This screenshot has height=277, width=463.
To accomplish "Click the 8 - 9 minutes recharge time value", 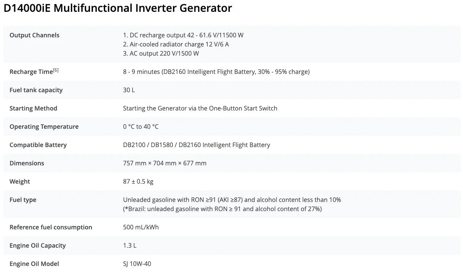I will coord(216,72).
